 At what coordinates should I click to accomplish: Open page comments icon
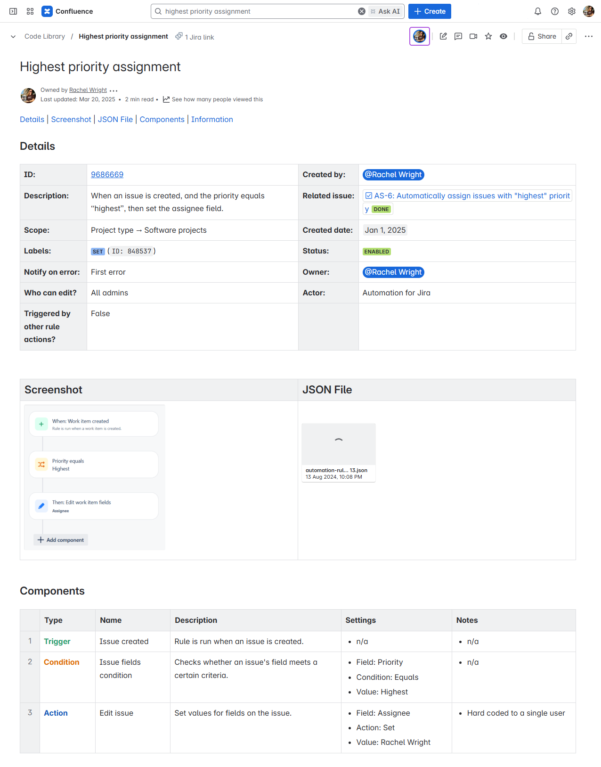(x=458, y=36)
